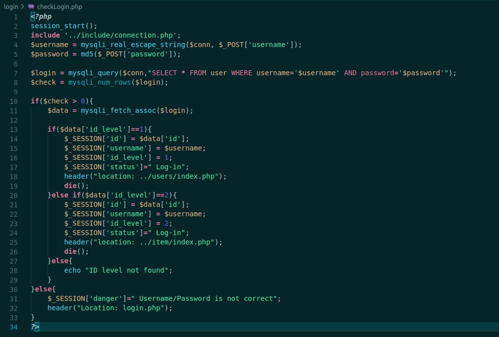The image size is (499, 337).
Task: Open the 'login' folder breadcrumb
Action: (x=11, y=6)
